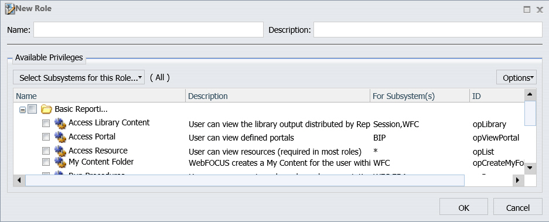Open Select Subsystems for this Role dropdown
The image size is (549, 222).
(79, 78)
